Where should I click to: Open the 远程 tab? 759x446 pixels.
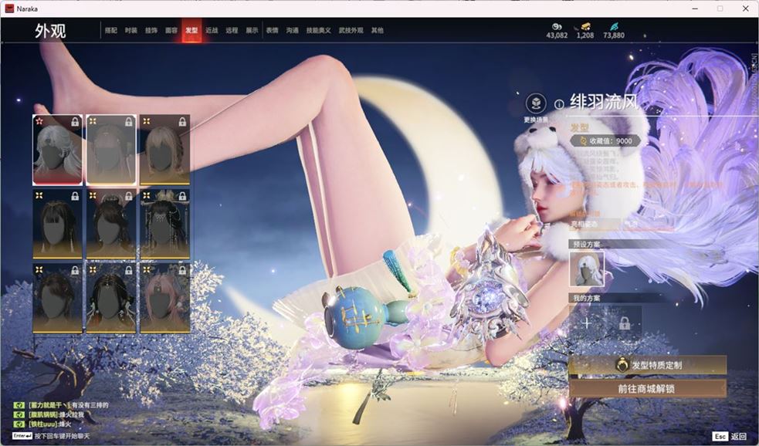point(232,30)
